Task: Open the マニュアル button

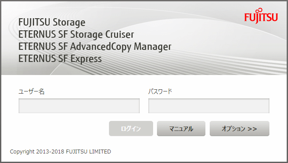Action: tap(181, 129)
